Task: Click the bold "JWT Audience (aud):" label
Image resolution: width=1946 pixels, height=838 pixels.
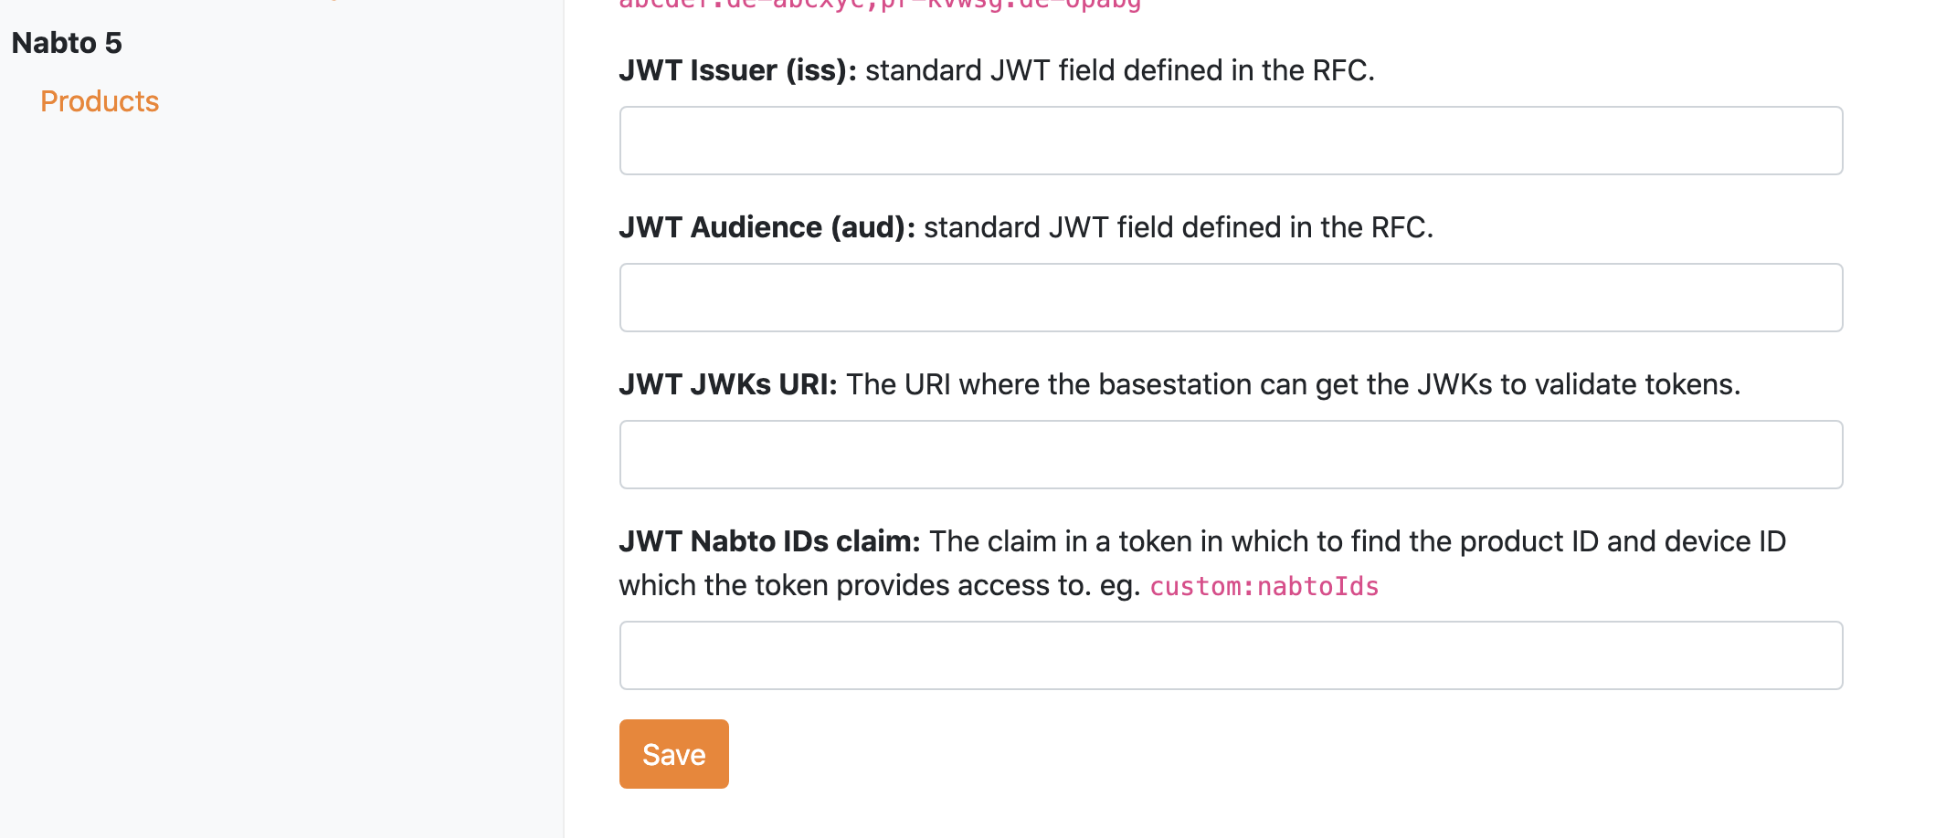Action: point(767,227)
